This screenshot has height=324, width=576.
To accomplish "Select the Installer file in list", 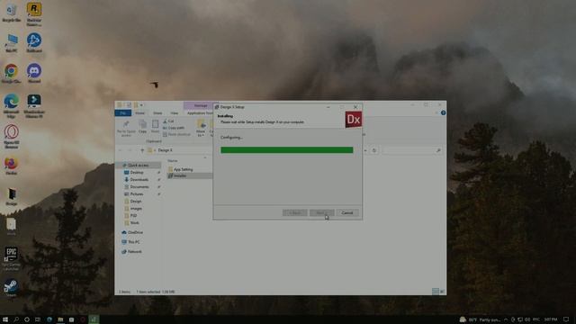I will click(180, 176).
